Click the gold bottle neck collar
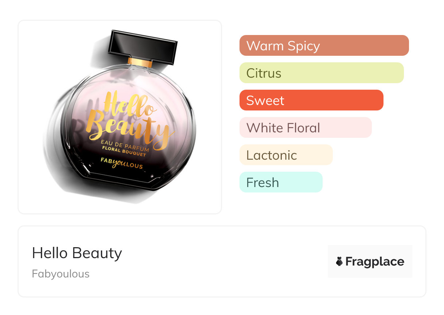 tap(140, 62)
